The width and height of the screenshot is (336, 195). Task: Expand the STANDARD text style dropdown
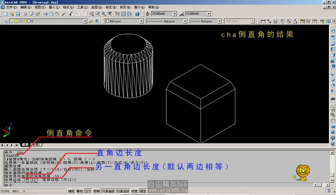[x=174, y=14]
